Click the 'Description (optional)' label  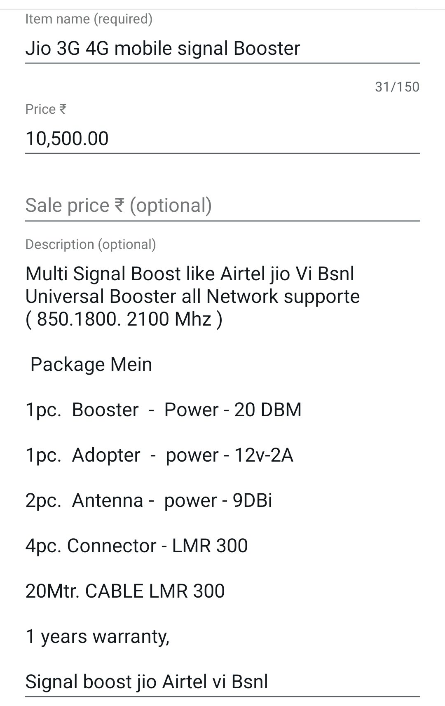(91, 244)
